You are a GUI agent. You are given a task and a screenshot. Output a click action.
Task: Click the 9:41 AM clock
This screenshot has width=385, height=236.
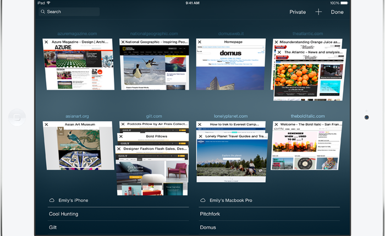193,3
